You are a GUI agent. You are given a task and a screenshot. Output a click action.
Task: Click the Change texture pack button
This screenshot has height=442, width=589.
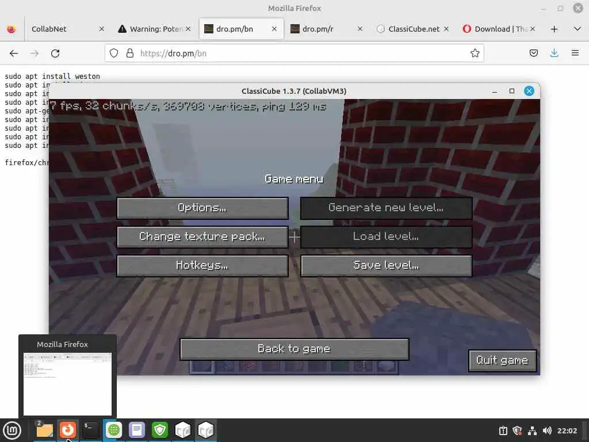click(x=202, y=237)
